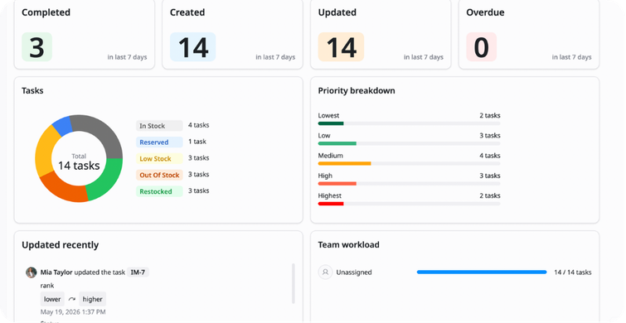The image size is (626, 323).
Task: Click the Completed count 3 badge
Action: pyautogui.click(x=36, y=47)
